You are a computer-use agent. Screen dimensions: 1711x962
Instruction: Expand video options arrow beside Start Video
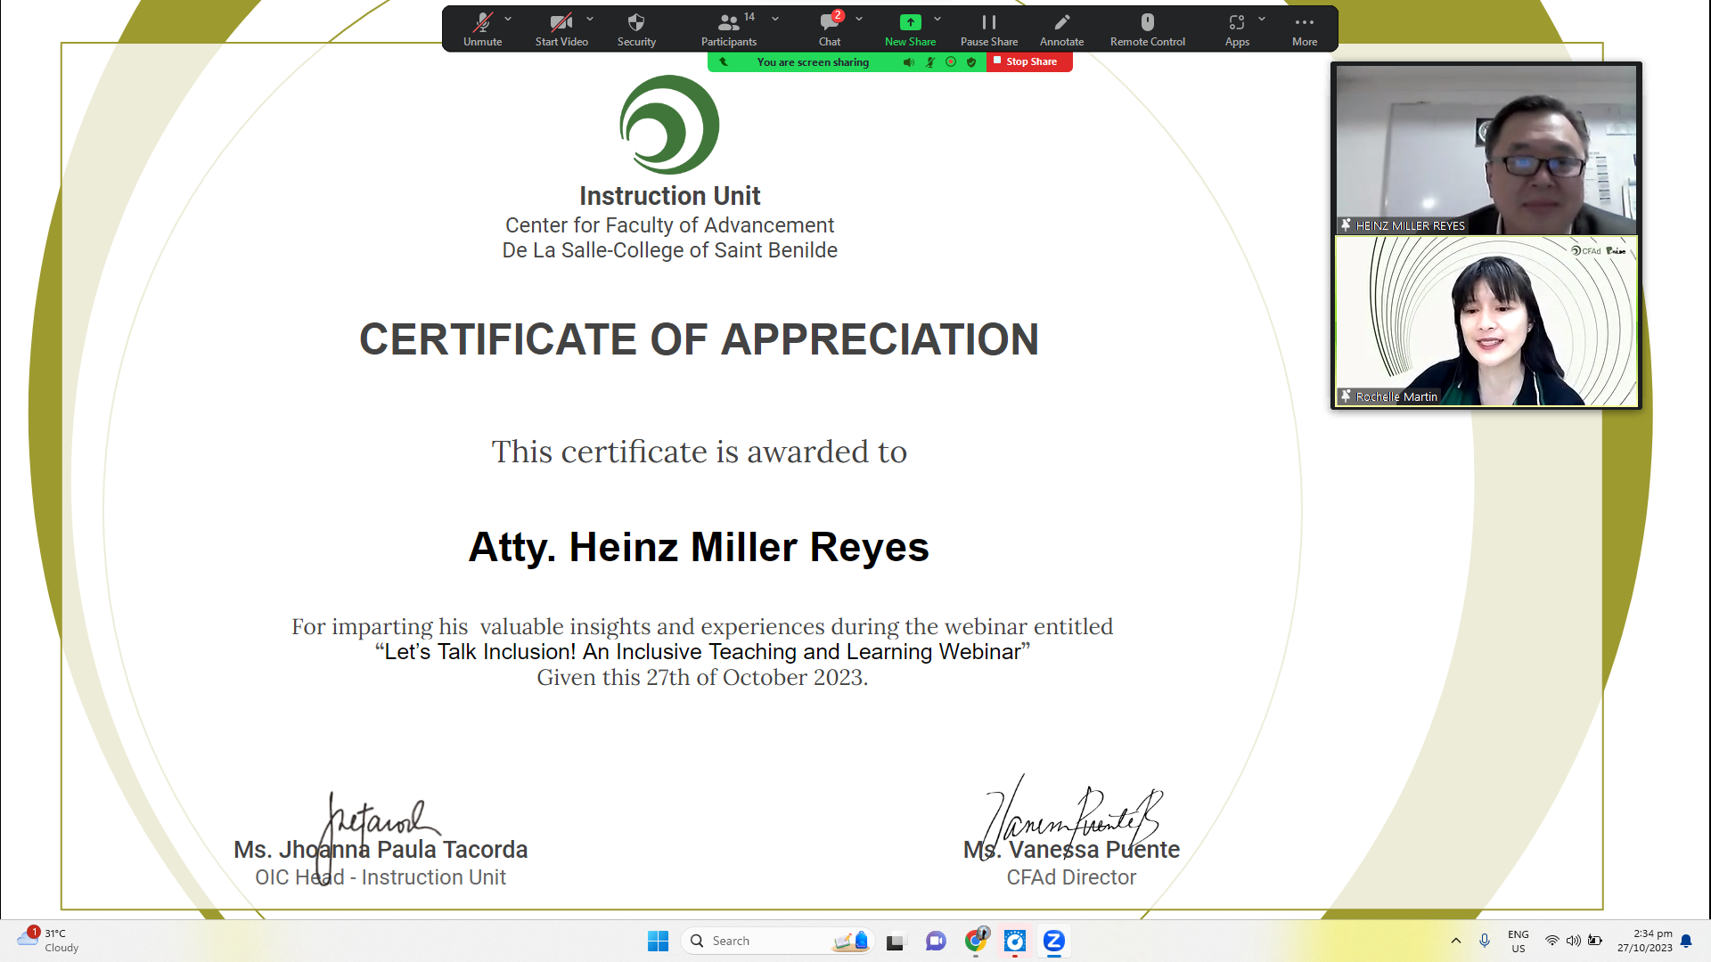click(590, 19)
